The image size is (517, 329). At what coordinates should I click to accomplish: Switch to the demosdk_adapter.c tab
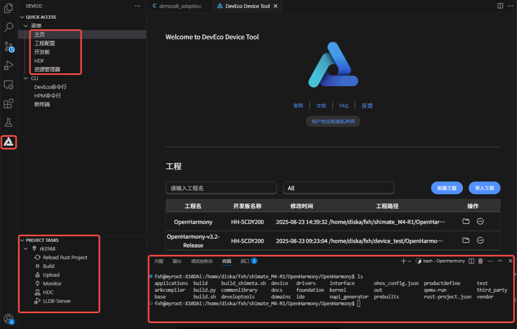pos(179,6)
